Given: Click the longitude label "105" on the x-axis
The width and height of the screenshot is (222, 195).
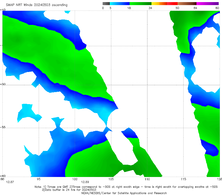Looking at the screenshot, I should (x=111, y=179).
